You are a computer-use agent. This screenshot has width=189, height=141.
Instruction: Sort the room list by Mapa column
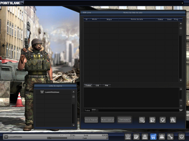(109, 19)
